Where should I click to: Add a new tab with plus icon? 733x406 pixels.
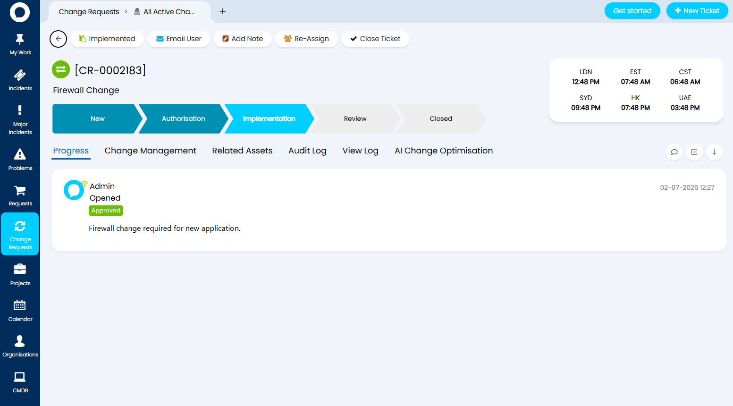click(x=223, y=11)
